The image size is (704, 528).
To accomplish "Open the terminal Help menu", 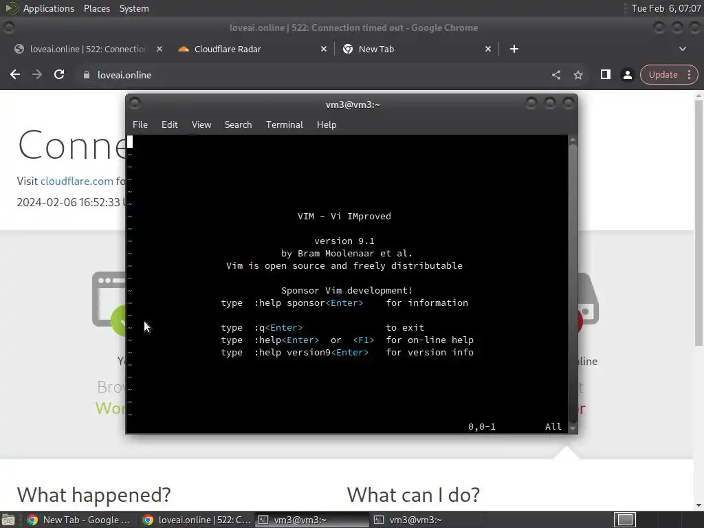I will pos(327,124).
